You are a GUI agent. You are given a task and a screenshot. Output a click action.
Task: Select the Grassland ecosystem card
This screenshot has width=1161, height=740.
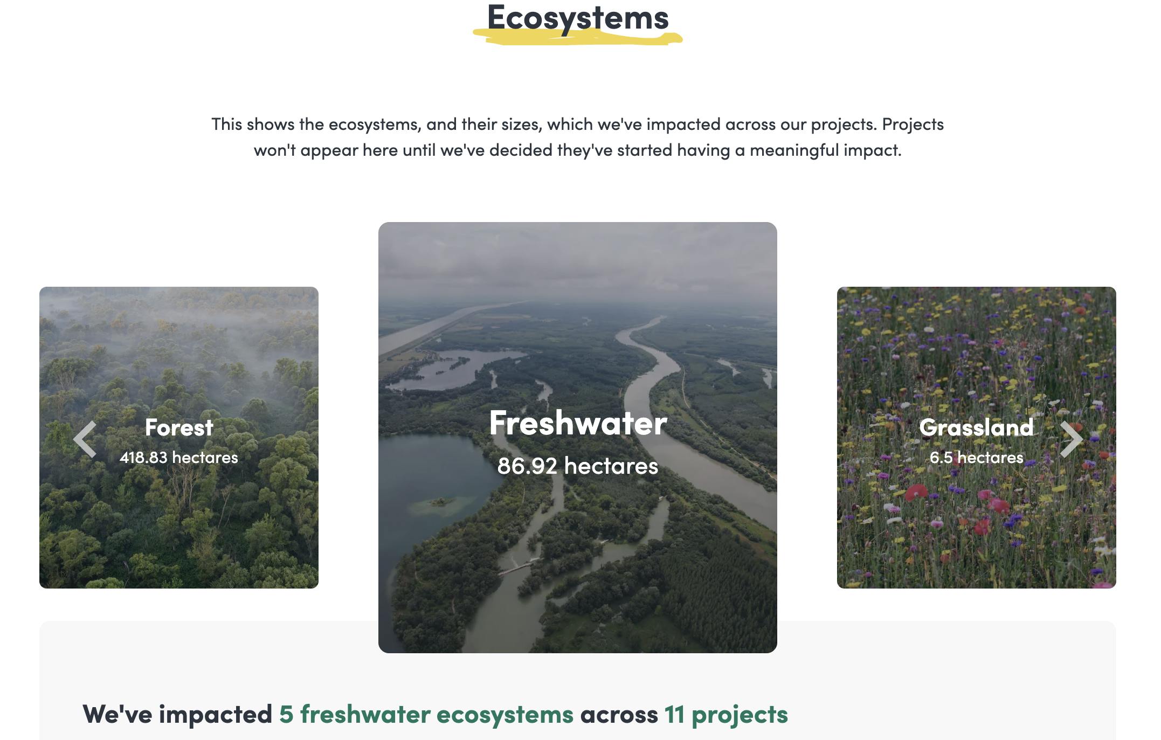point(977,437)
